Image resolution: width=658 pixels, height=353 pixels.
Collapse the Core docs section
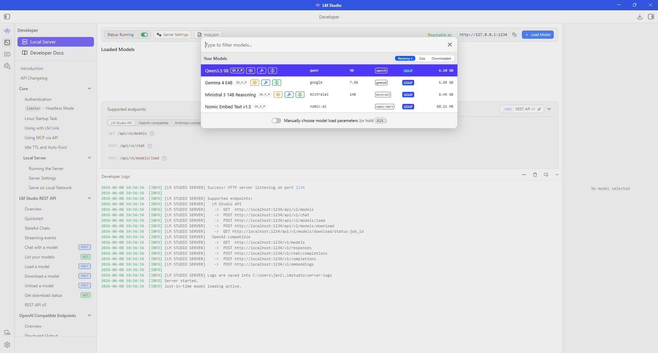click(89, 88)
